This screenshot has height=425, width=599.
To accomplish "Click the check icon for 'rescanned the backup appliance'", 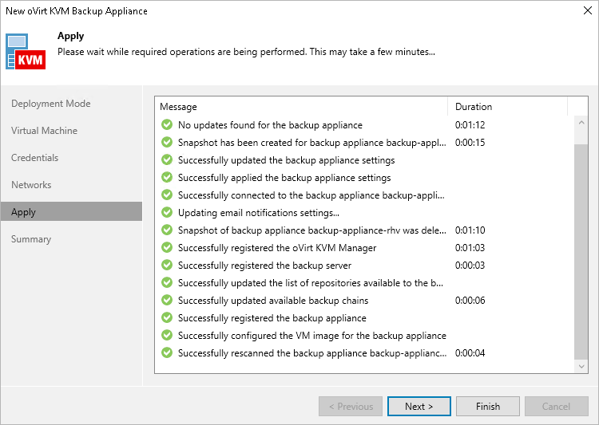I will [x=167, y=352].
